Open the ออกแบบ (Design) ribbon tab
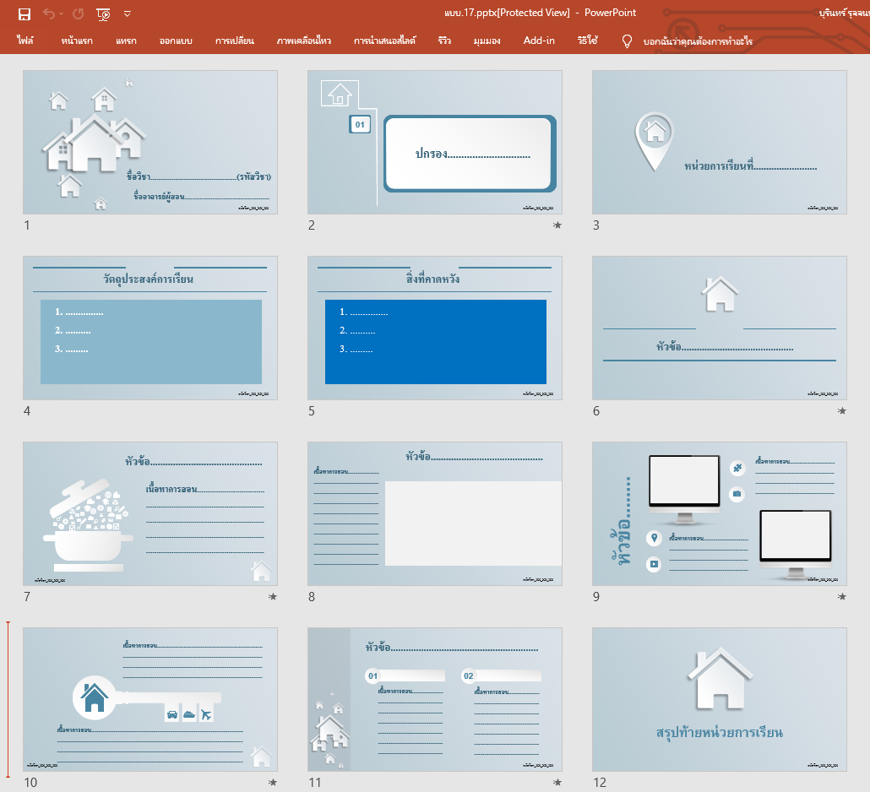 tap(176, 41)
